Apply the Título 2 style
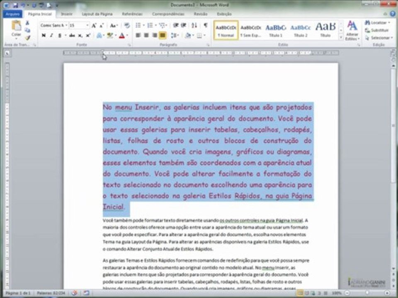Viewport: 398px width, 298px height. [301, 30]
